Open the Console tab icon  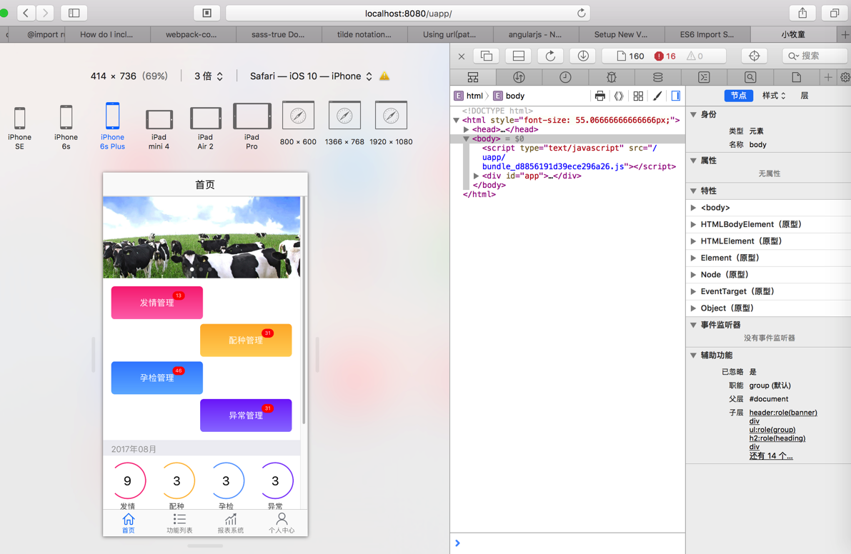pyautogui.click(x=704, y=77)
